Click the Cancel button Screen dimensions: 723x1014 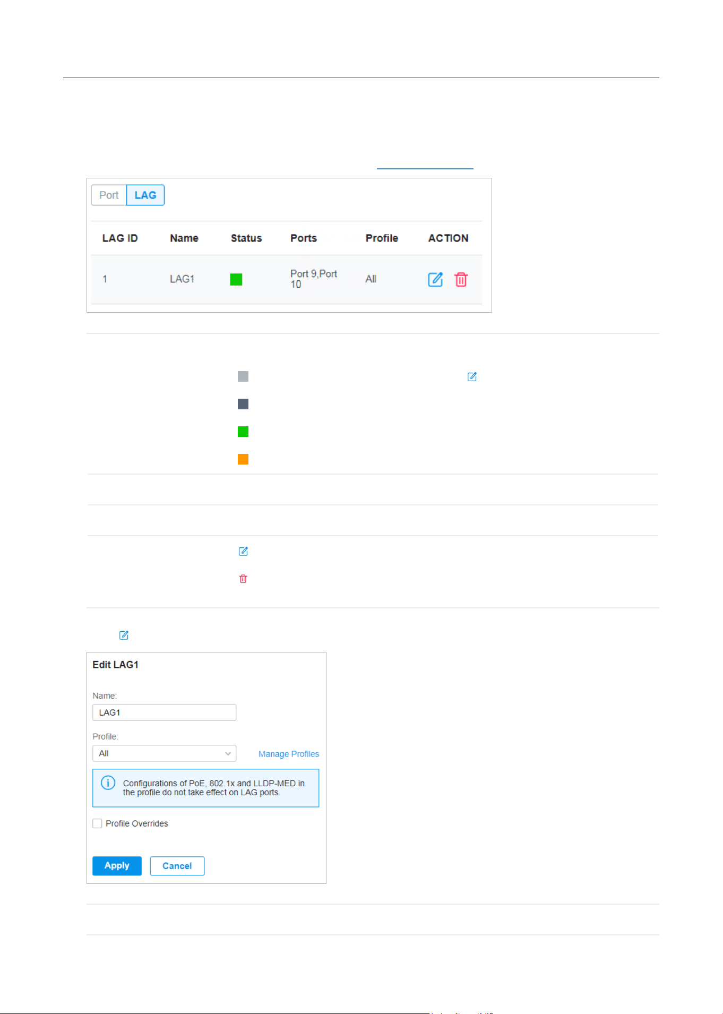click(177, 866)
